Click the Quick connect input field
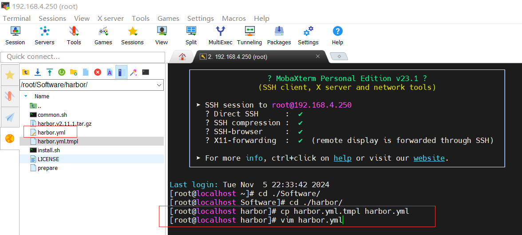Viewport: 522px width, 235px height. 83,57
